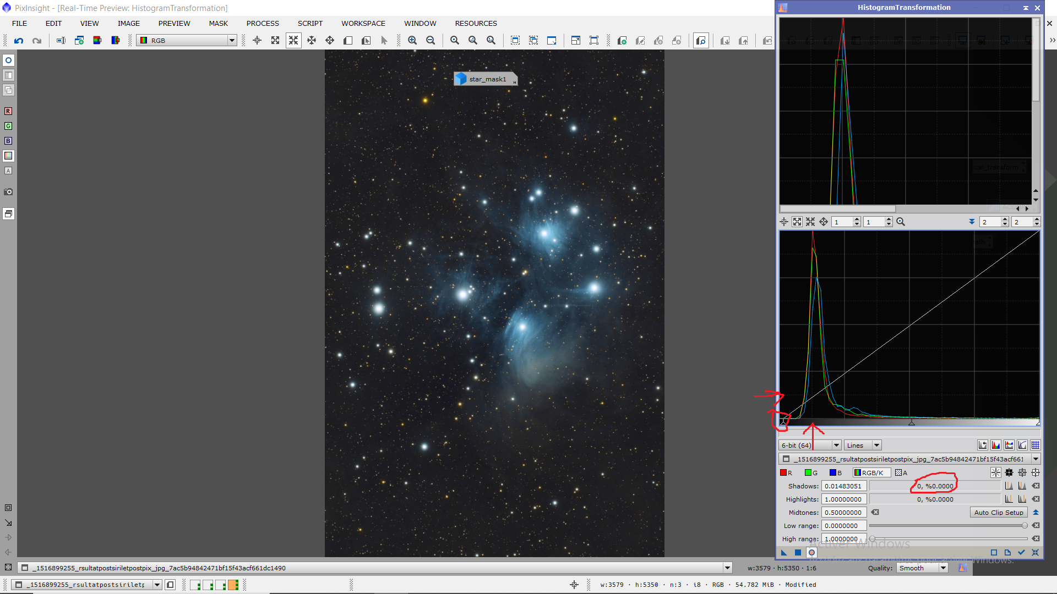The width and height of the screenshot is (1057, 594).
Task: Open the SCRIPT menu
Action: [310, 23]
